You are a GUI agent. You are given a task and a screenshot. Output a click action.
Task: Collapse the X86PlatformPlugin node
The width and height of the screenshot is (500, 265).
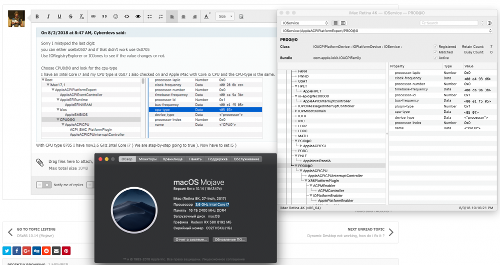[306, 181]
